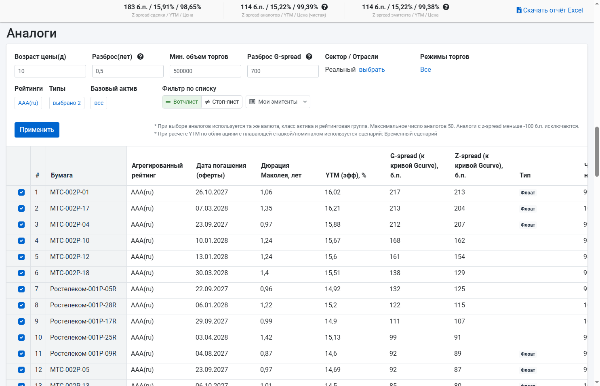Click the выбрать link for Сектор / Отрасли
Image resolution: width=600 pixels, height=386 pixels.
pyautogui.click(x=372, y=69)
